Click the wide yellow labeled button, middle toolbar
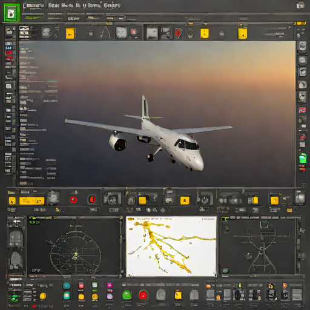 click(x=31, y=201)
